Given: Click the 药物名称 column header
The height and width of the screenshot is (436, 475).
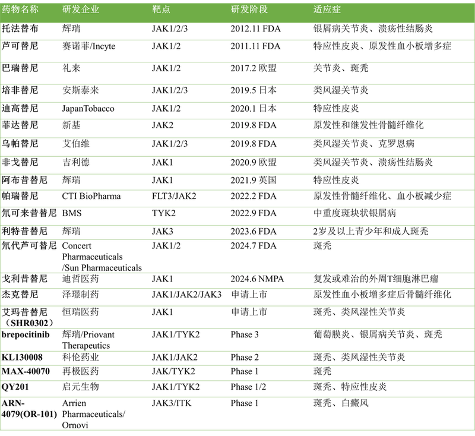Looking at the screenshot, I should coord(20,10).
